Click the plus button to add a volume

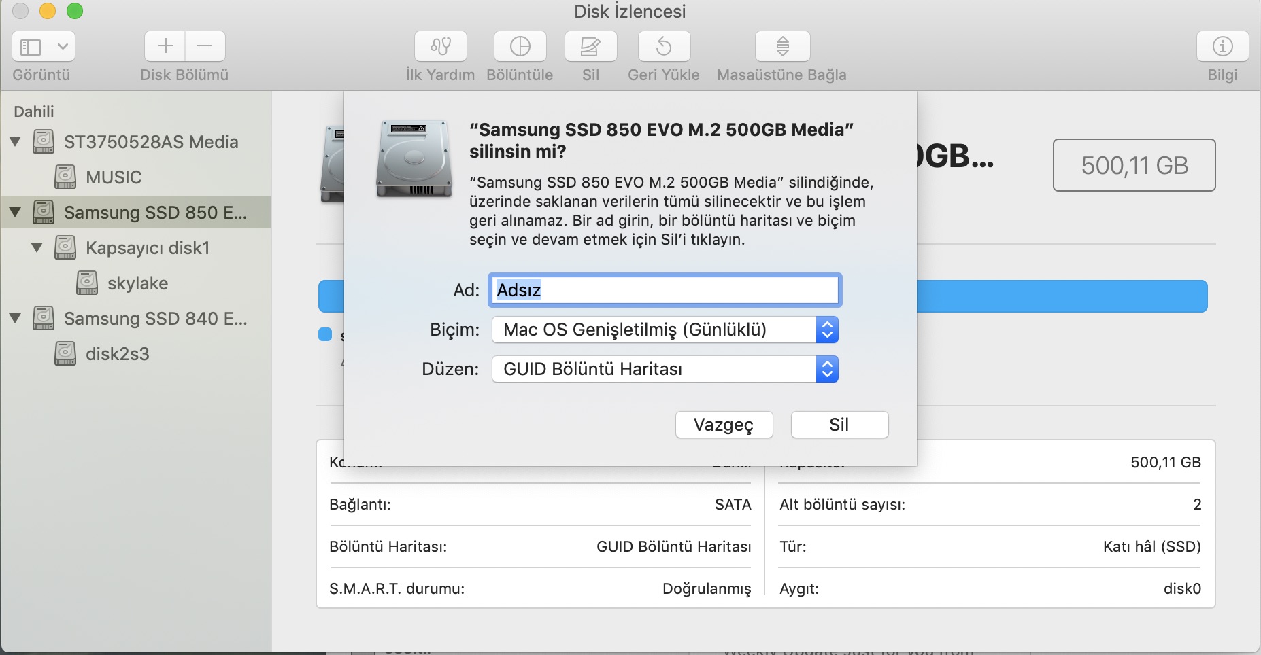tap(165, 47)
